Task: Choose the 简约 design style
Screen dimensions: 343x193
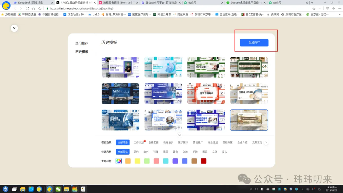Action: coord(136,152)
